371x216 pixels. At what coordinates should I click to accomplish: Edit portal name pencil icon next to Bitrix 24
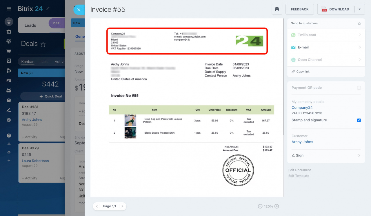point(48,9)
